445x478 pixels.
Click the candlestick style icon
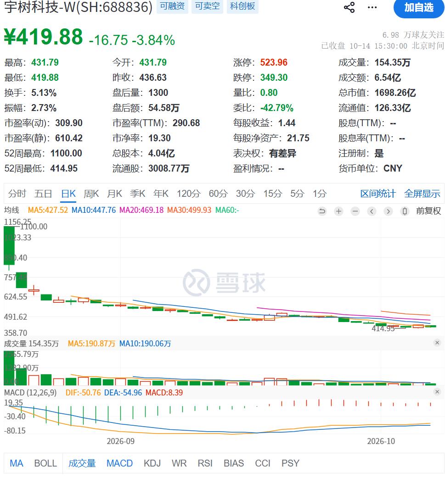tap(405, 211)
